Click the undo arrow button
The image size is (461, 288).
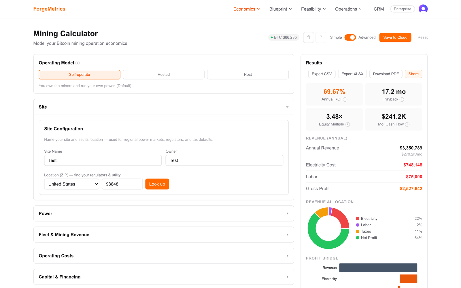[308, 37]
